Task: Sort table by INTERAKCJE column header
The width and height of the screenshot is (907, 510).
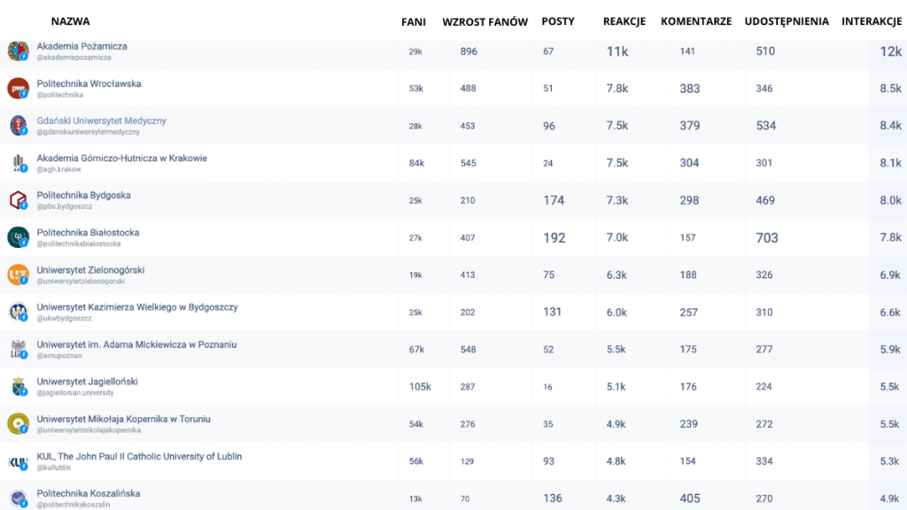Action: (x=872, y=21)
